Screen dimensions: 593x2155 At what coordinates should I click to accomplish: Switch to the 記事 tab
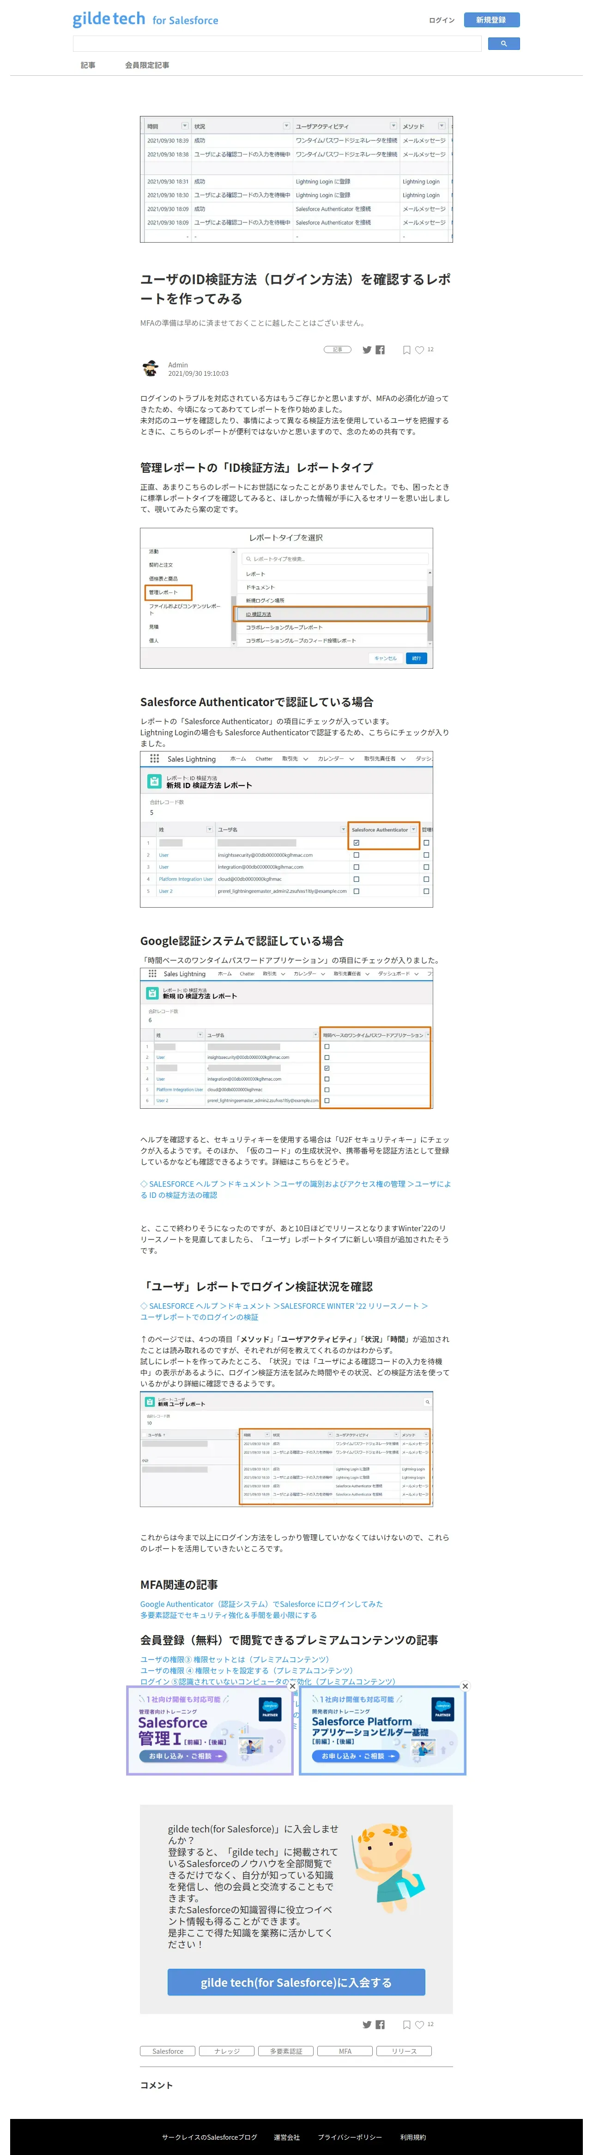tap(88, 65)
